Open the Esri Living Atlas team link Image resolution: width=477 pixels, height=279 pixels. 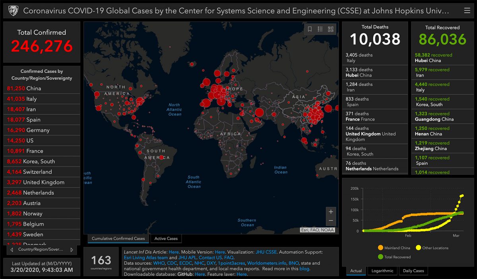pyautogui.click(x=145, y=258)
